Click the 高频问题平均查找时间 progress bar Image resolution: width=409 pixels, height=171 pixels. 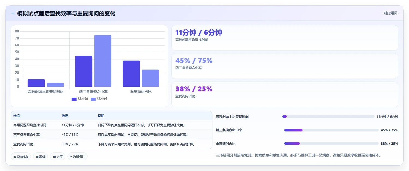click(x=328, y=116)
